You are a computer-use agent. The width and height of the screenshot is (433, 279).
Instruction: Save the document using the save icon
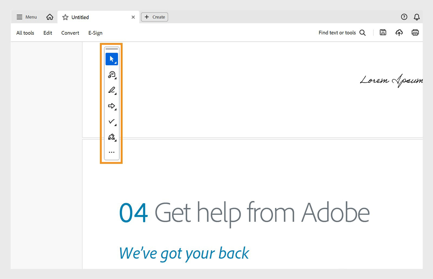pos(383,32)
